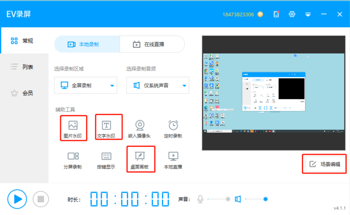The image size is (350, 215).
Task: Open the 列表 list sidebar section
Action: [x=24, y=67]
